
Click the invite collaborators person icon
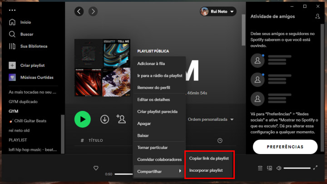coord(121,119)
